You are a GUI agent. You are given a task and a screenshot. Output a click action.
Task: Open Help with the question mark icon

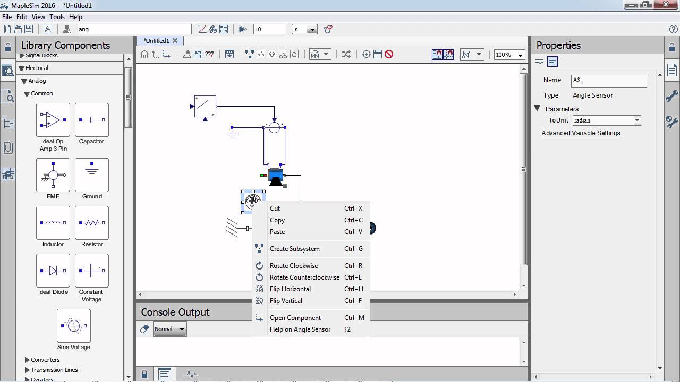(674, 29)
